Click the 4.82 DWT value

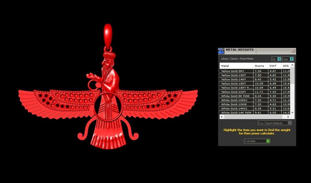(x=273, y=75)
